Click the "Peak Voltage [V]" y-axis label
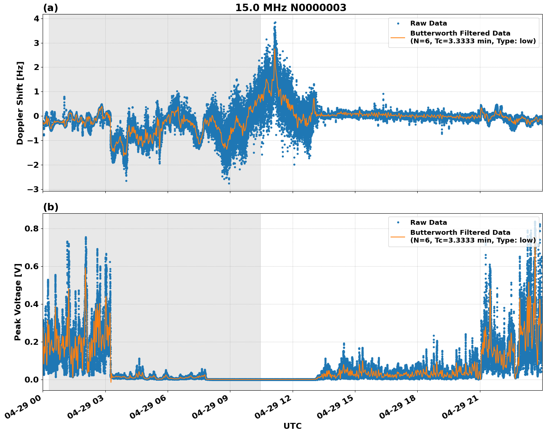Viewport: 546px width, 434px height. pos(18,302)
